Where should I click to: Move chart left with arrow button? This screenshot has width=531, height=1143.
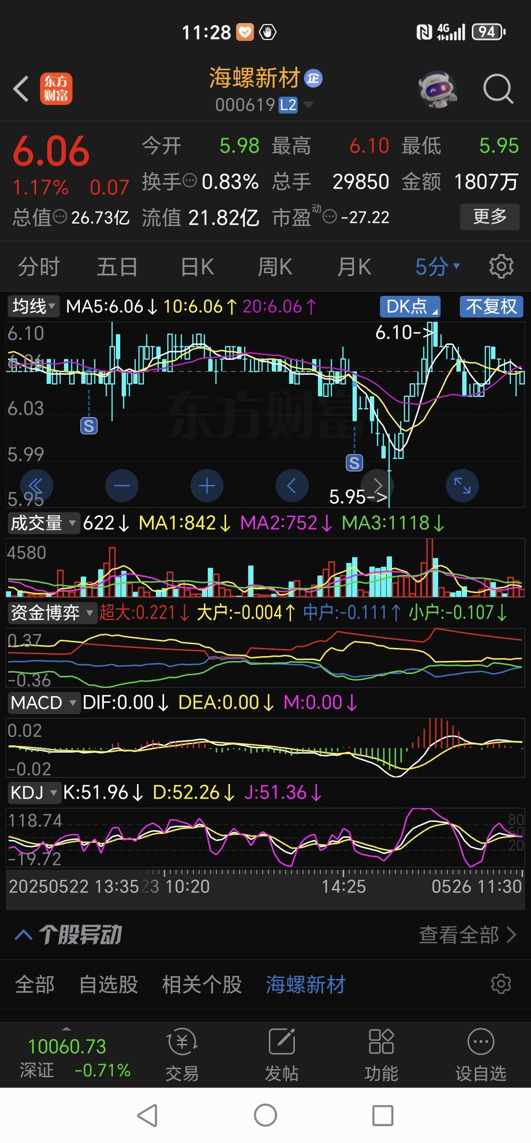click(292, 485)
